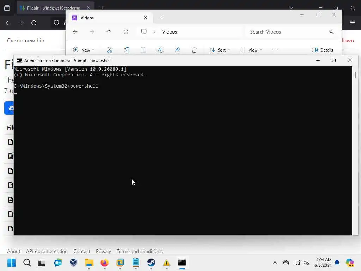The image size is (361, 271).
Task: Open the Privacy footer link
Action: point(103,251)
